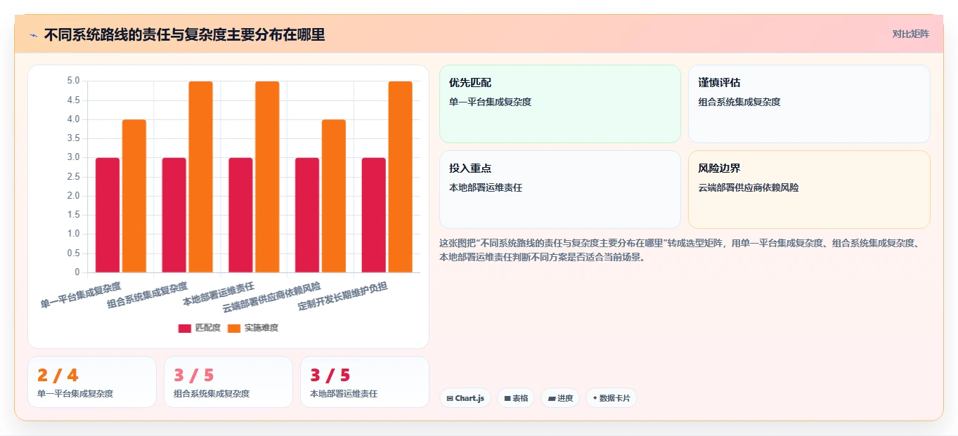Click the orange bar for 单一平台集成复杂度
The width and height of the screenshot is (958, 436).
pyautogui.click(x=134, y=196)
